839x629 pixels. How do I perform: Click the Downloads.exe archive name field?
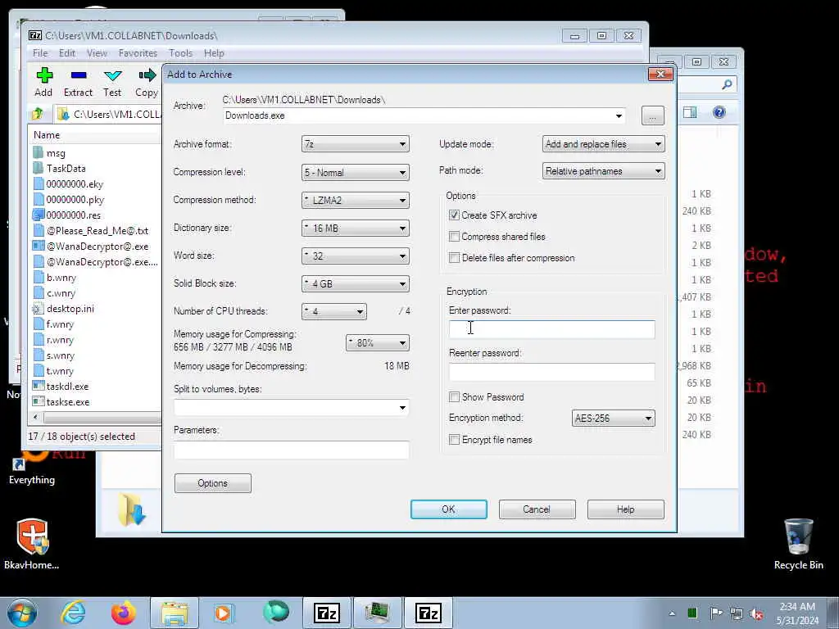tap(424, 115)
